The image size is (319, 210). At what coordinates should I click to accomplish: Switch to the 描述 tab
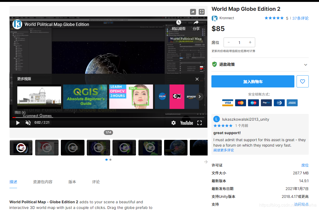(13, 182)
